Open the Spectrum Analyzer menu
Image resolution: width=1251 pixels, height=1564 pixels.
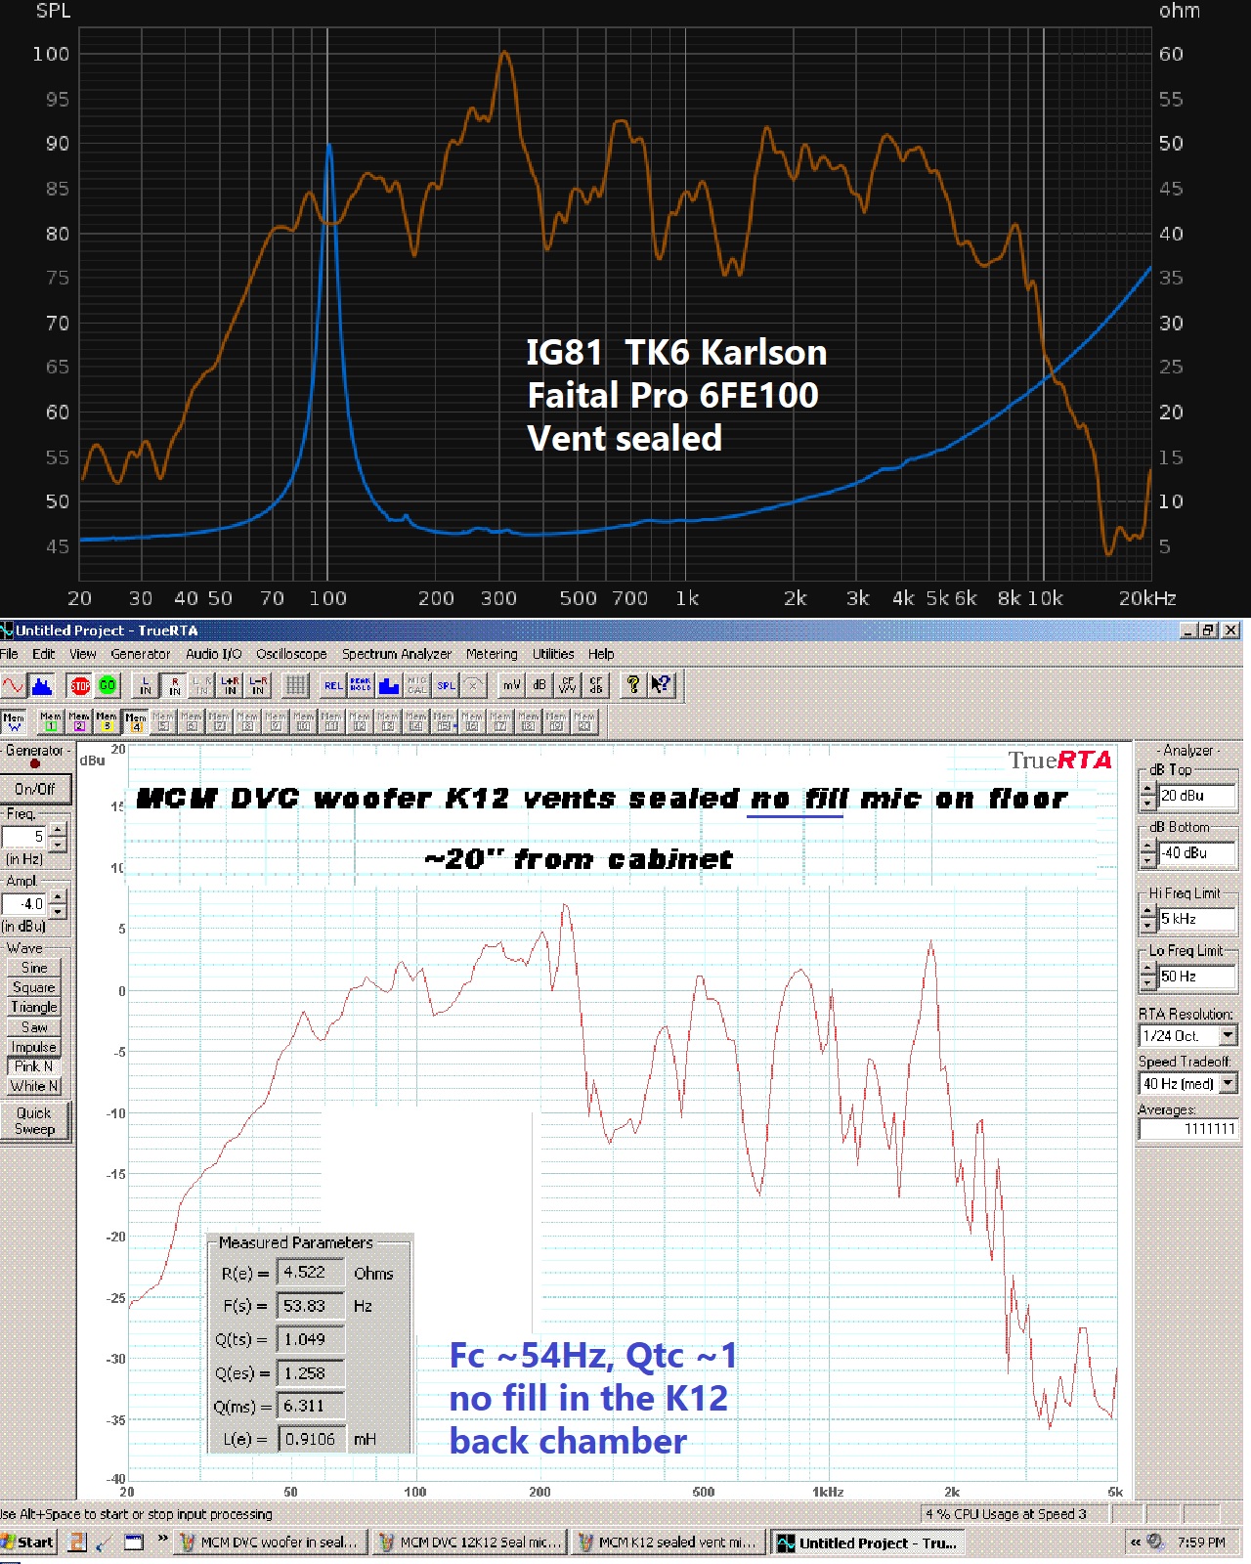point(396,654)
